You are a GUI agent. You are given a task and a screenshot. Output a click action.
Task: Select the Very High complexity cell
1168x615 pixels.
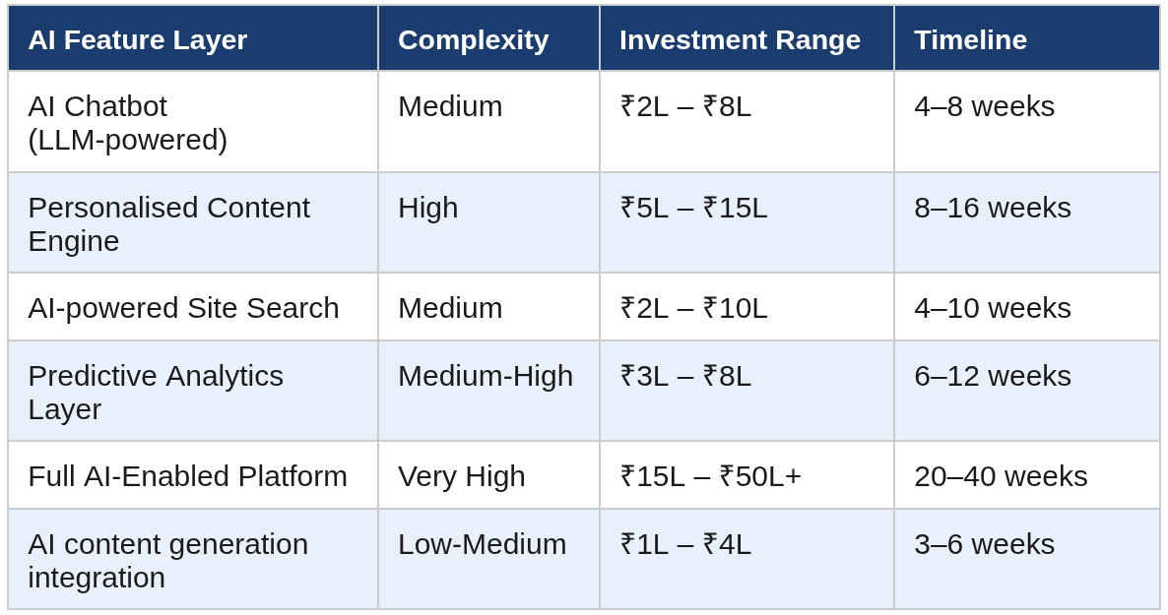click(x=462, y=476)
